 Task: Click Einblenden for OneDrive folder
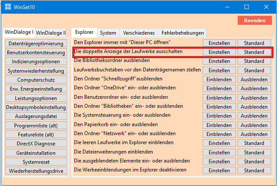click(x=219, y=89)
